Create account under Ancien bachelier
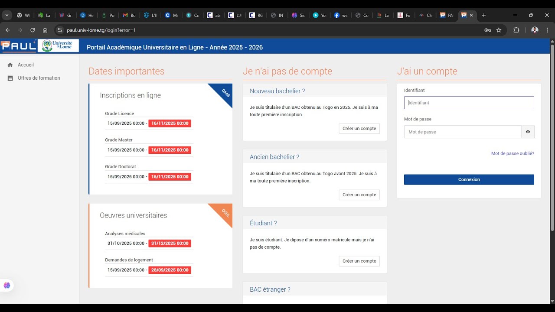The height and width of the screenshot is (312, 555). pyautogui.click(x=359, y=195)
